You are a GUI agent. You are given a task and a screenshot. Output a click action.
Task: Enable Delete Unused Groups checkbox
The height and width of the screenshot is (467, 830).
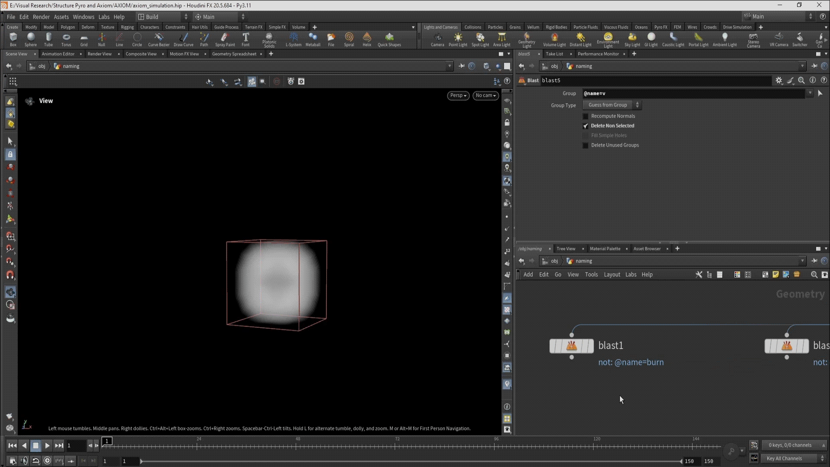[x=586, y=145]
